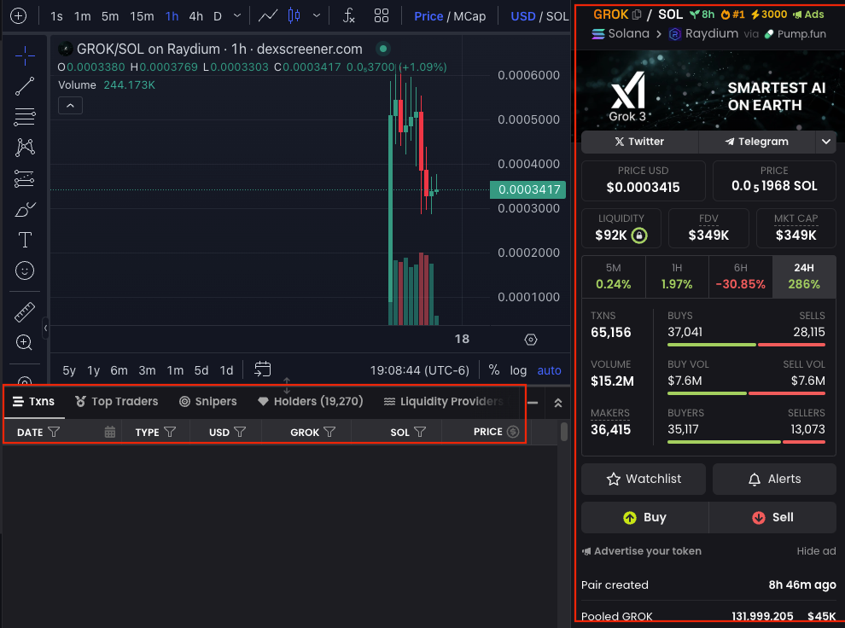This screenshot has width=845, height=628.
Task: Select the trend line drawing tool
Action: click(x=25, y=86)
